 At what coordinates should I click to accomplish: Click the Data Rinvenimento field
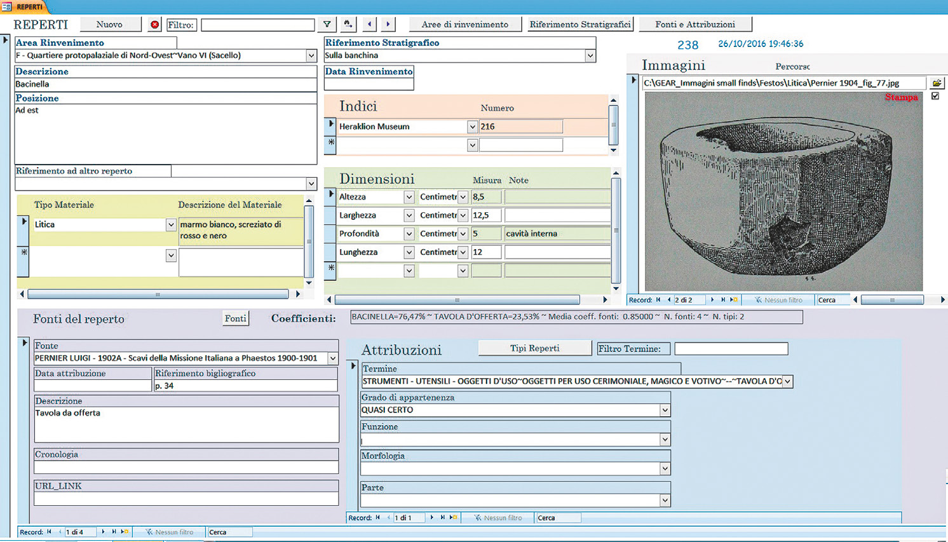[x=369, y=84]
